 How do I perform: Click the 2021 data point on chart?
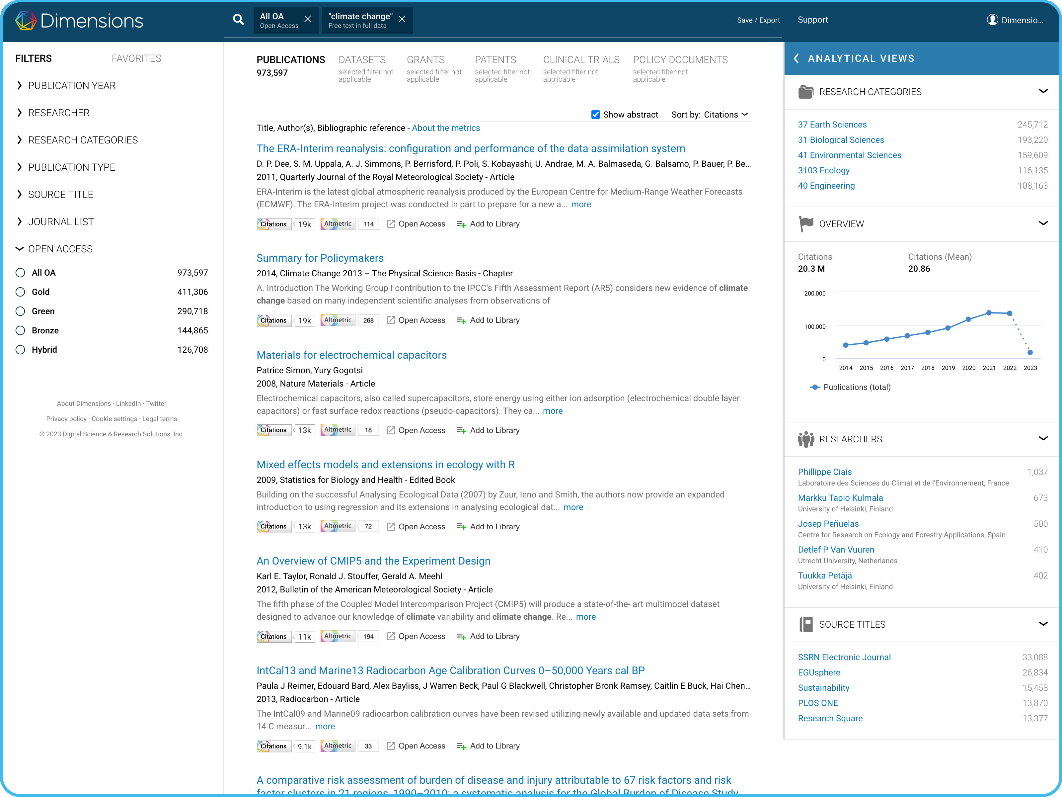pos(989,313)
